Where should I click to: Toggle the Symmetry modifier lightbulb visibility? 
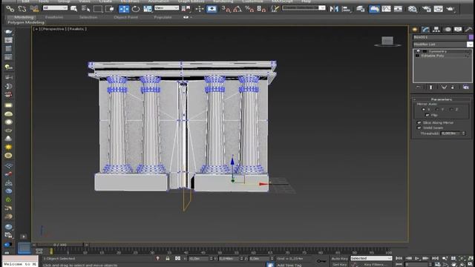419,51
